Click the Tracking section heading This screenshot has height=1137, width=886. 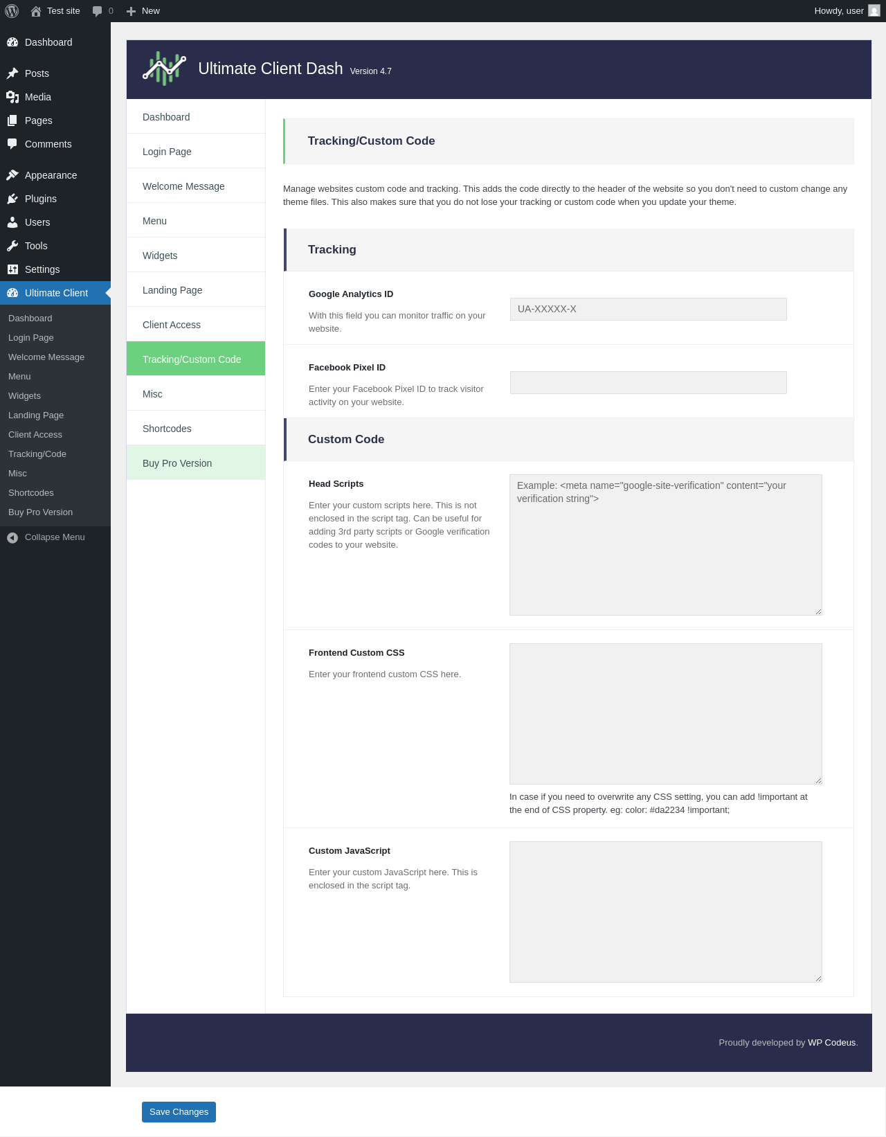[332, 250]
